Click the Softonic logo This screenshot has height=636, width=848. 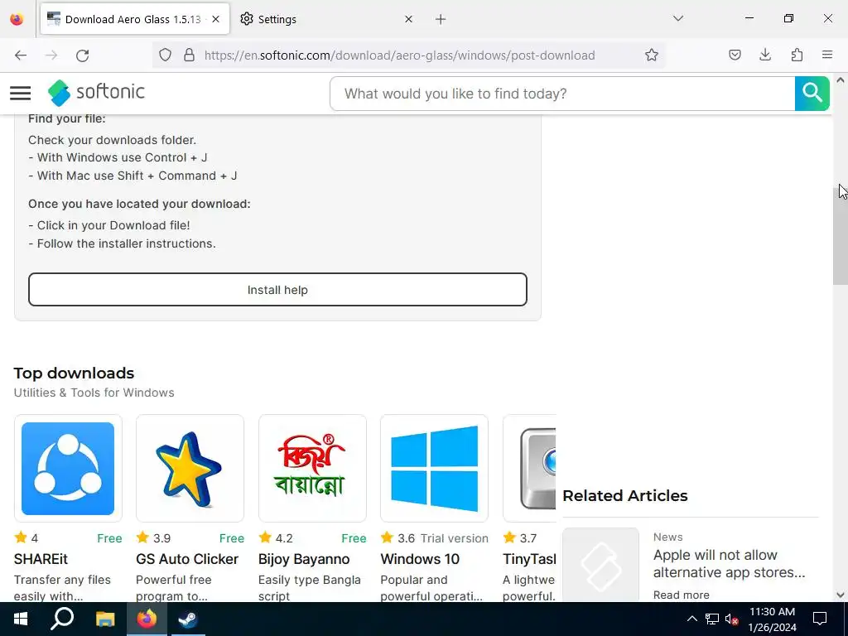tap(96, 93)
